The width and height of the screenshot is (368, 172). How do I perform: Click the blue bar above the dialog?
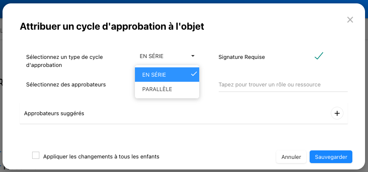point(184,1)
